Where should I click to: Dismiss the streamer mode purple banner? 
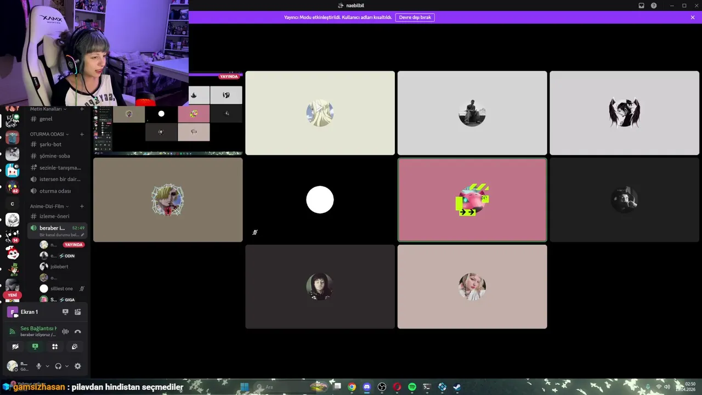tap(693, 18)
